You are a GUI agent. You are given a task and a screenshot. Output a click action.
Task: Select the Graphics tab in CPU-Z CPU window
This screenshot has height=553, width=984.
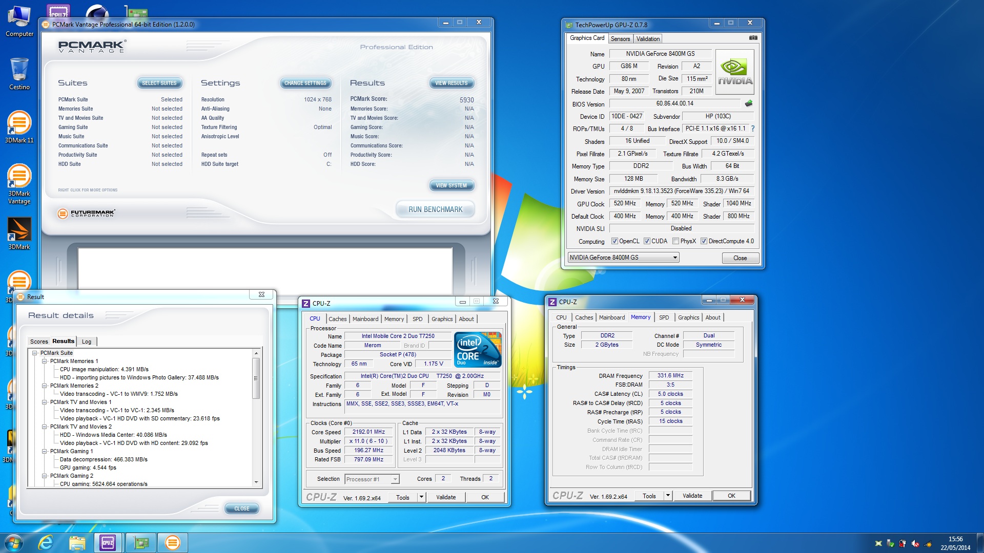pyautogui.click(x=442, y=319)
